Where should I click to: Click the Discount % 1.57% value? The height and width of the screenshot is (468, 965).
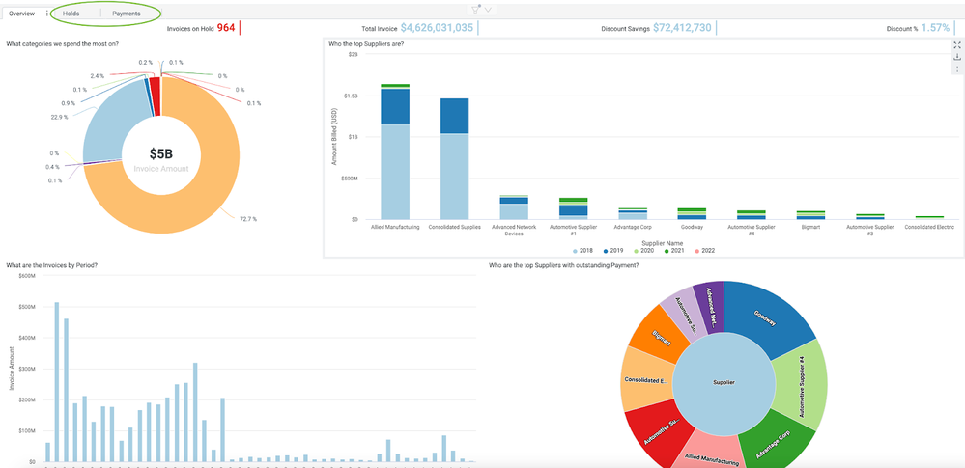(935, 28)
